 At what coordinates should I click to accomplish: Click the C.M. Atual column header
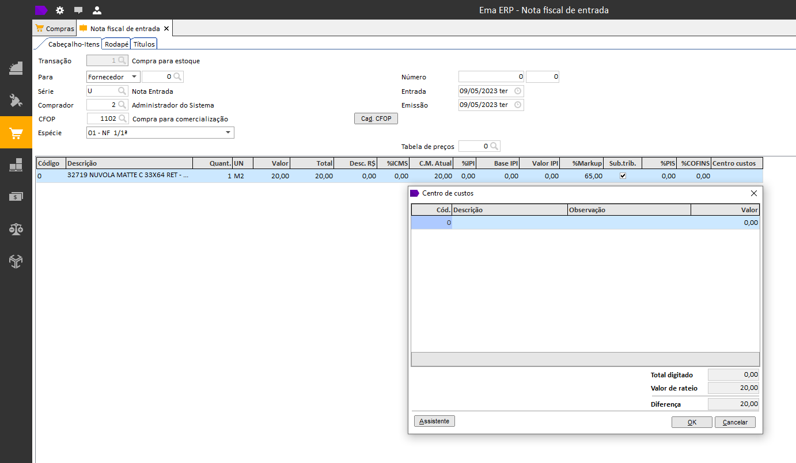click(x=432, y=163)
